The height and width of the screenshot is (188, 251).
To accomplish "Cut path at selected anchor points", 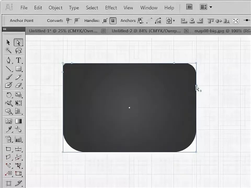I will (x=158, y=21).
